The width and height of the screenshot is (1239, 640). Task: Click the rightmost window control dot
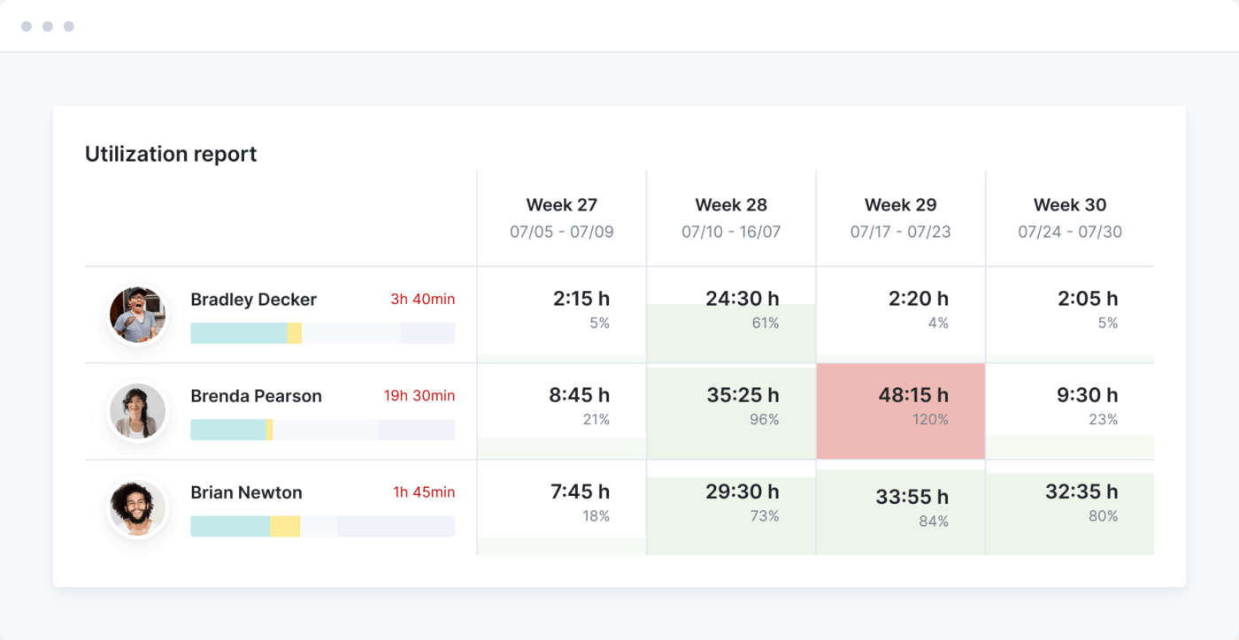pyautogui.click(x=68, y=27)
